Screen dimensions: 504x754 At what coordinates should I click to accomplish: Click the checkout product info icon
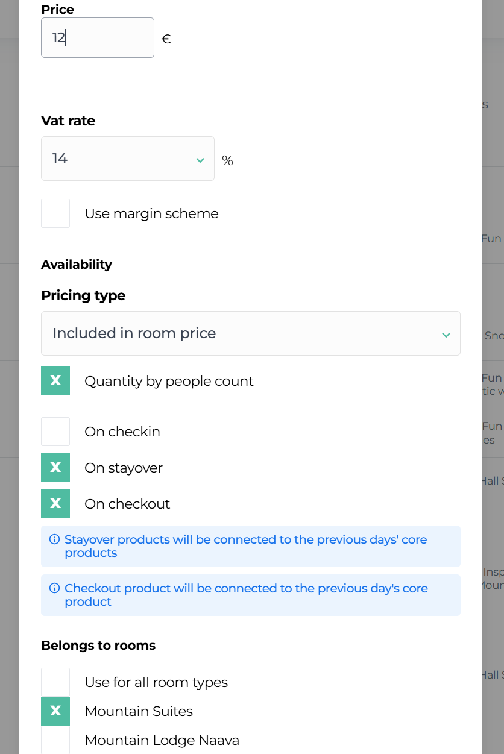pyautogui.click(x=54, y=588)
